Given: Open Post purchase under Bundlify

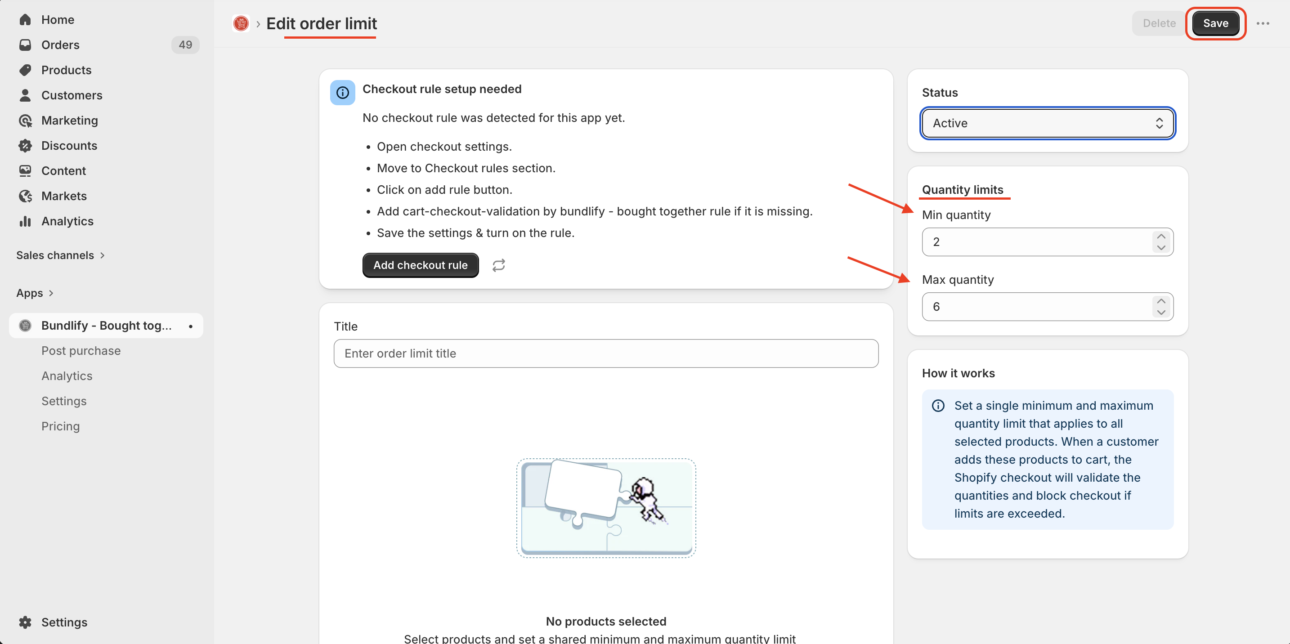Looking at the screenshot, I should [81, 350].
